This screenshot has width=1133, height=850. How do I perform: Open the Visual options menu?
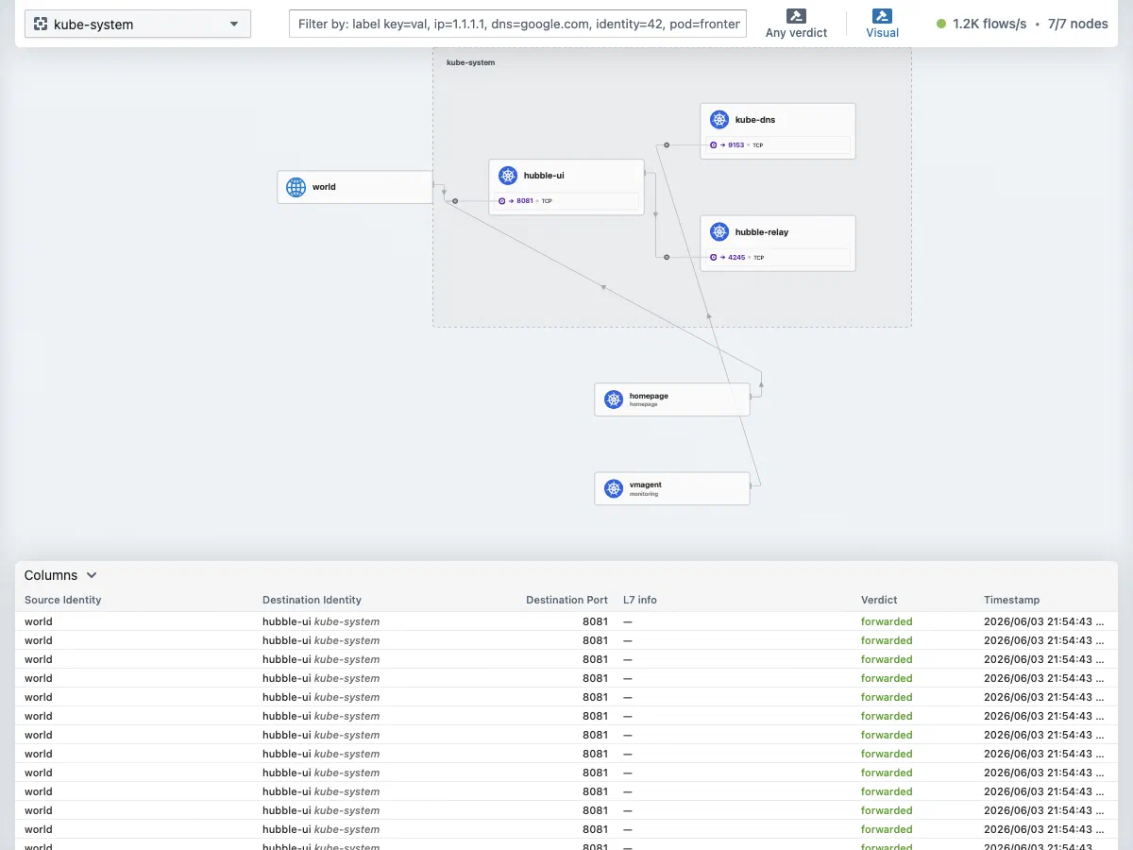[x=882, y=24]
